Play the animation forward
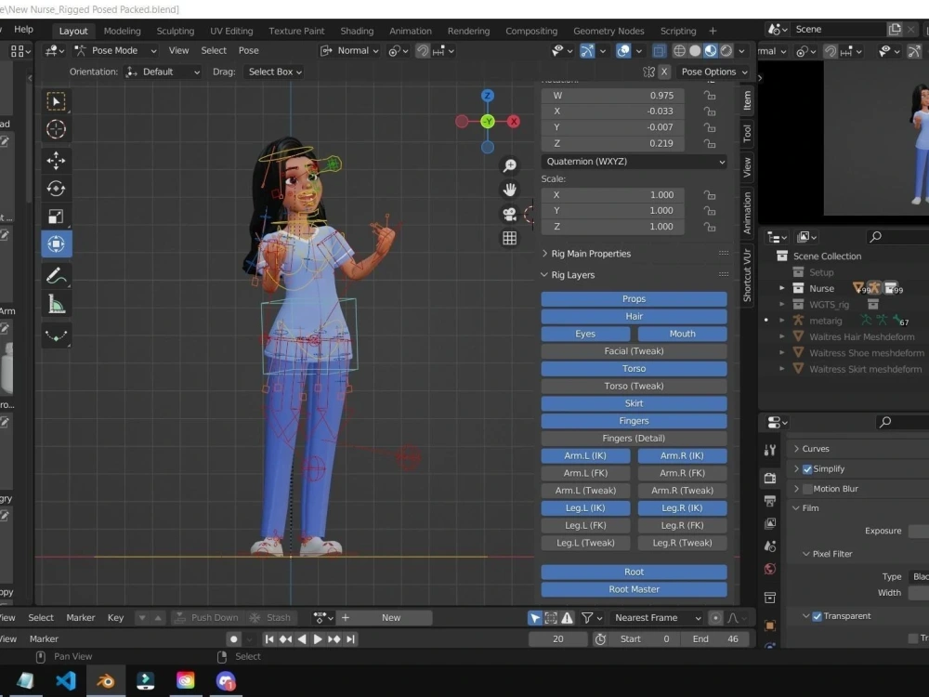Viewport: 929px width, 697px height. (318, 639)
